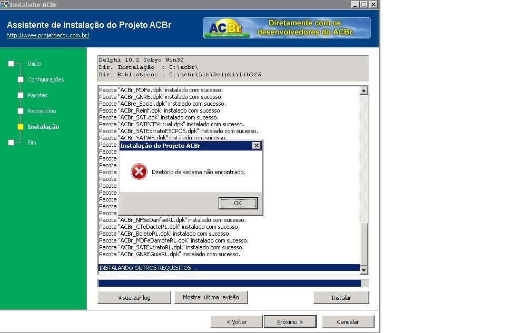Select the ACBr_SAT.dpk log line
Image resolution: width=531 pixels, height=333 pixels.
coord(159,117)
